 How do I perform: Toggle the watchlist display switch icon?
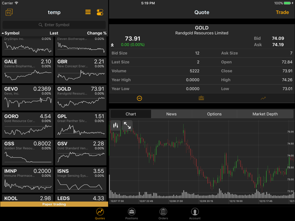pos(100,12)
